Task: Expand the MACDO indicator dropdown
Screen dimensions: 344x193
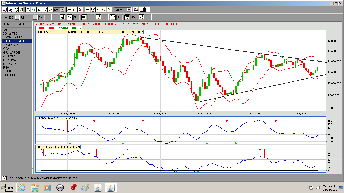Action: coord(17,17)
